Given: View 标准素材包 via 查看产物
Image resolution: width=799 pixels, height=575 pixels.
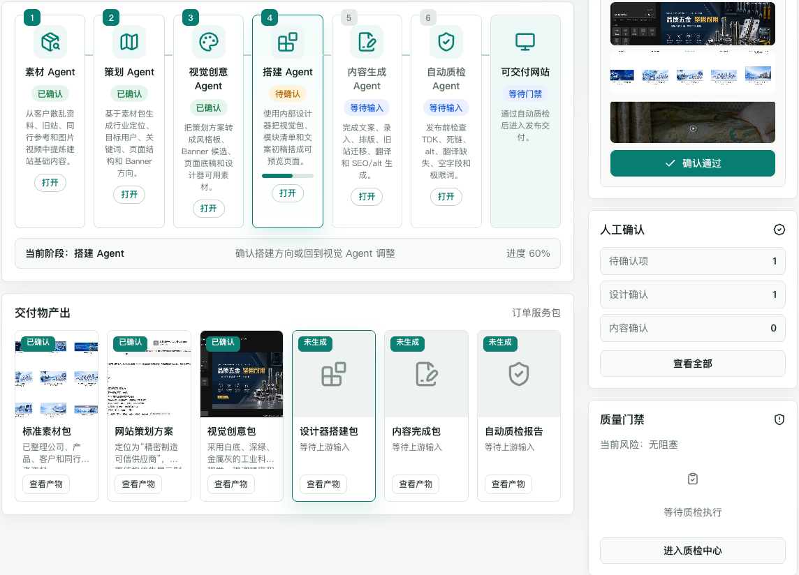Looking at the screenshot, I should tap(46, 484).
